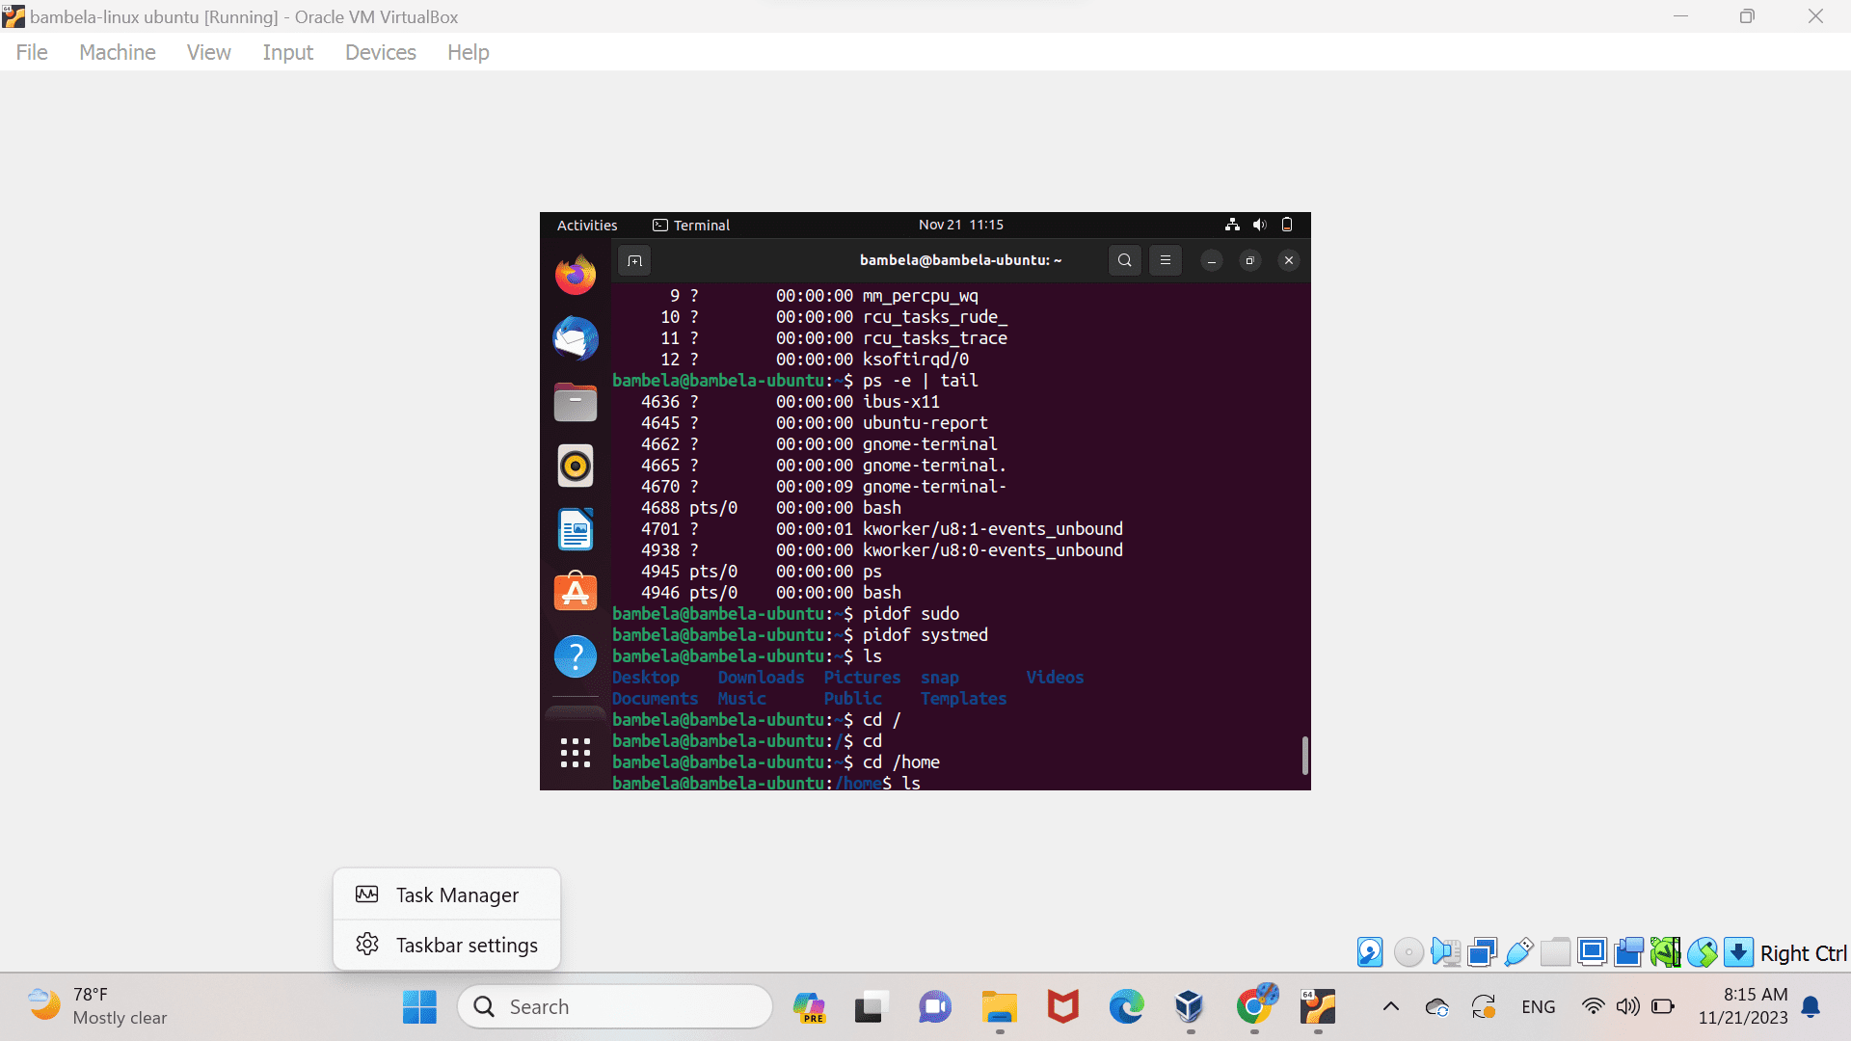Click the VirtualBox shared folders icon
The image size is (1851, 1041).
(1555, 952)
